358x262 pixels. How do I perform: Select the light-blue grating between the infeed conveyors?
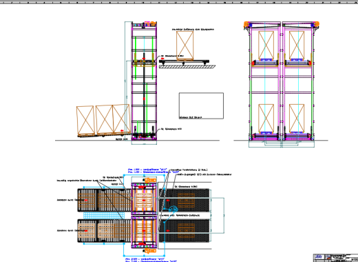pyautogui.click(x=104, y=215)
